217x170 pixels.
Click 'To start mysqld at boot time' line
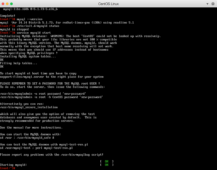coord(38,73)
